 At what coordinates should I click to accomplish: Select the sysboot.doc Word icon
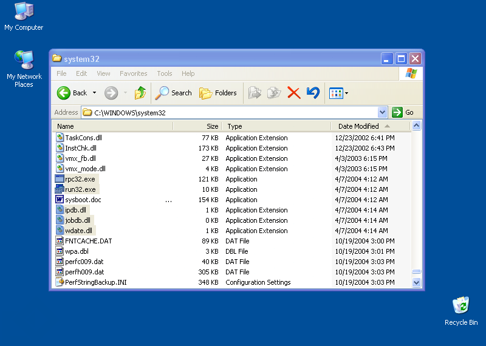60,200
